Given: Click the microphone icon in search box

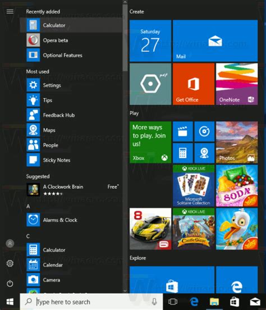Looking at the screenshot, I should 154,302.
